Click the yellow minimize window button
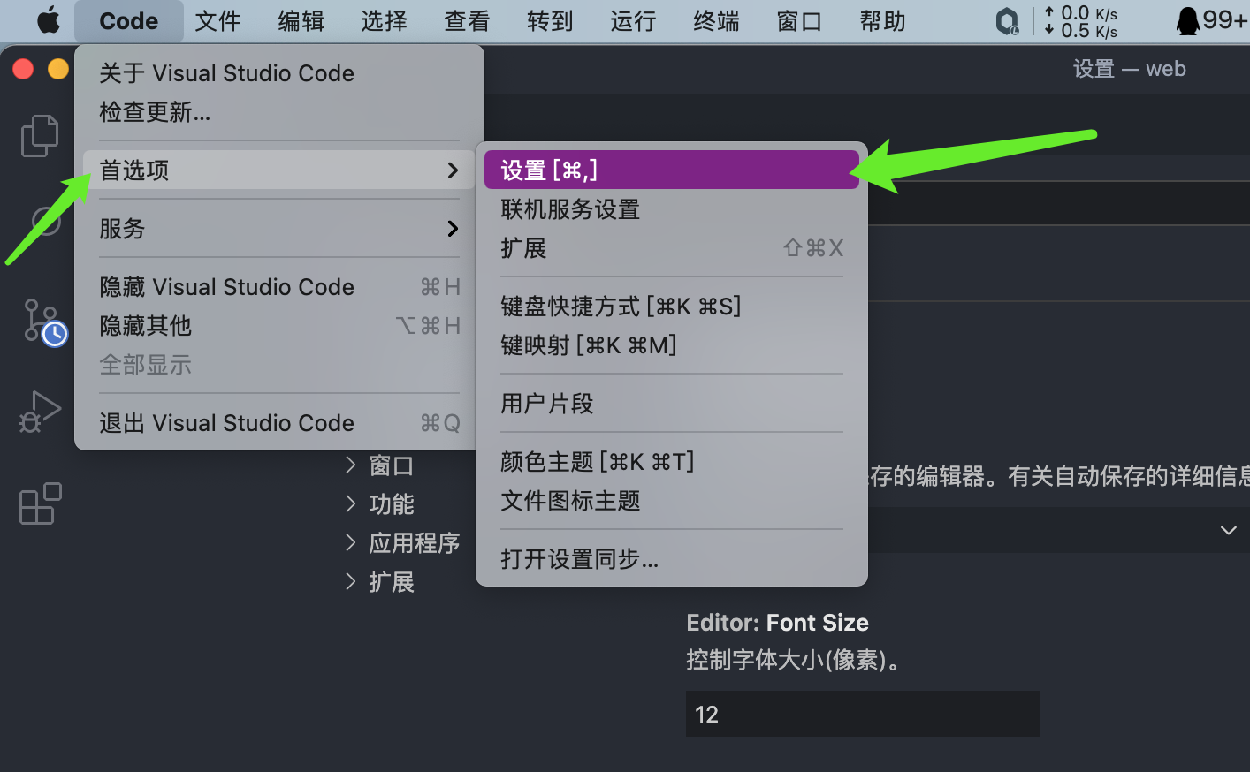This screenshot has width=1250, height=772. [58, 69]
